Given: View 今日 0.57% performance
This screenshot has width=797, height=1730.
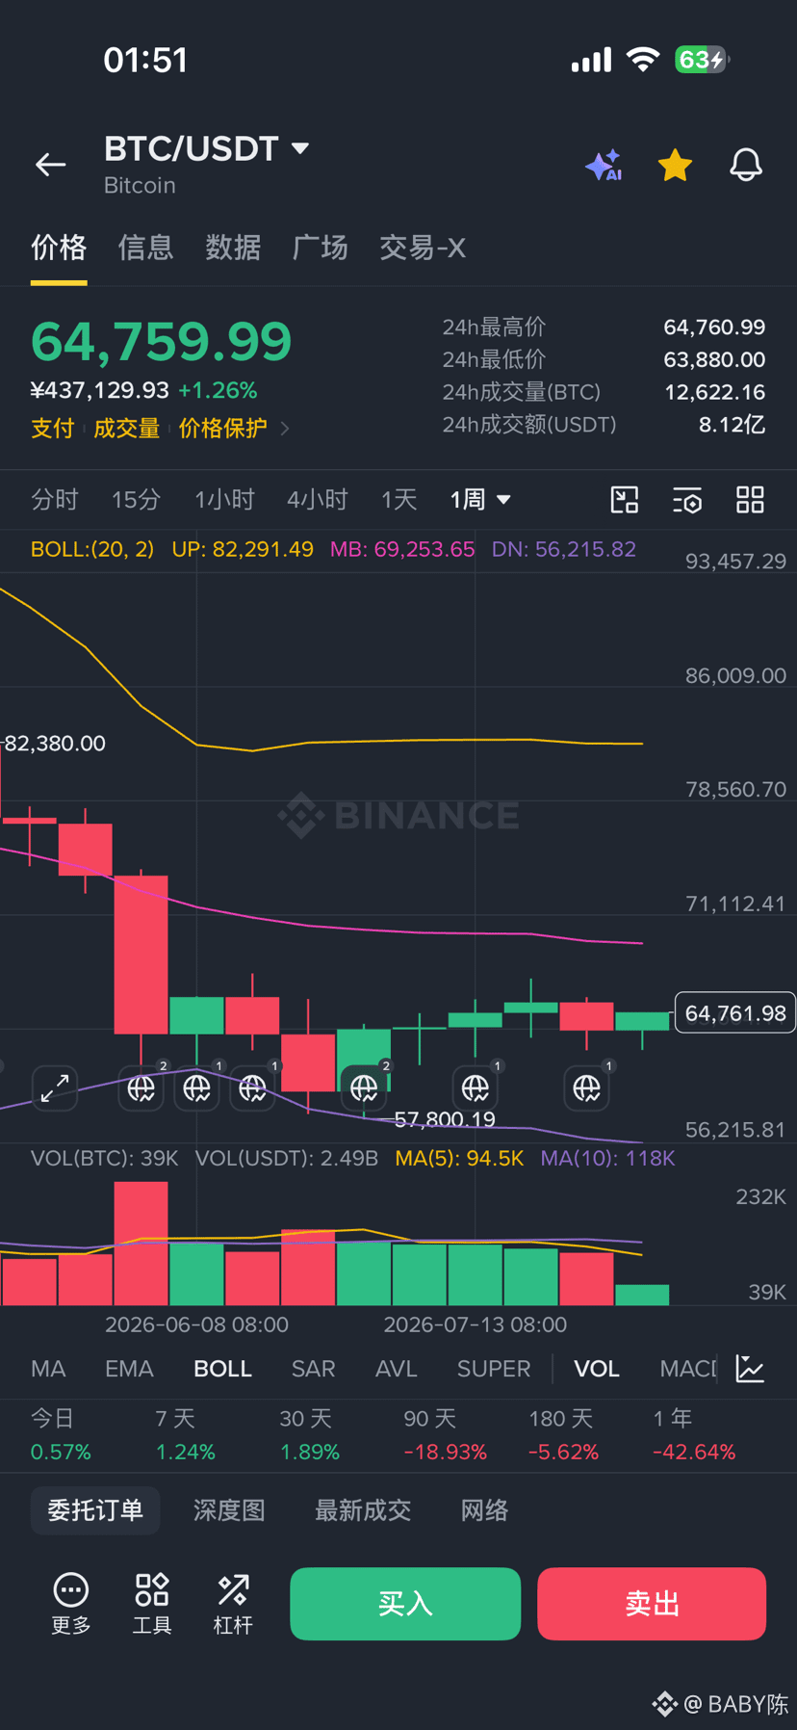Looking at the screenshot, I should point(61,1434).
